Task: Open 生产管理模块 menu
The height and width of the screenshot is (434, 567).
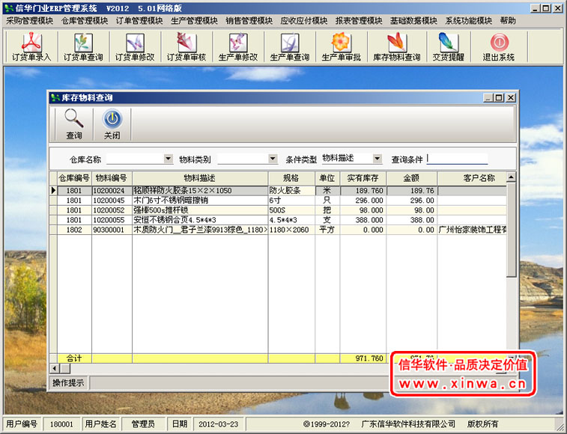Action: [x=194, y=21]
